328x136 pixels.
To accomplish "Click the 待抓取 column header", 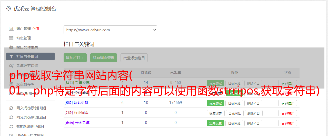I will tap(146, 73).
